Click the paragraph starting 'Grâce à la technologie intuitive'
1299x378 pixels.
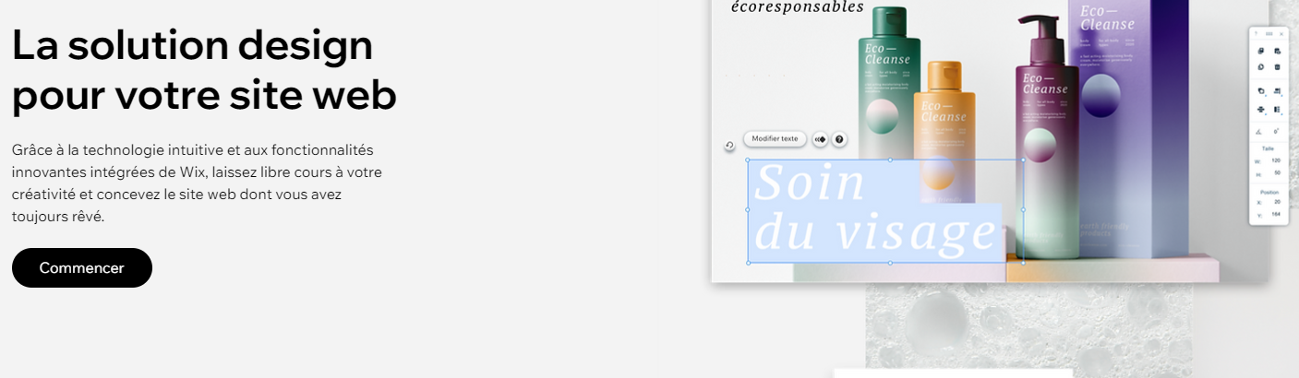197,183
